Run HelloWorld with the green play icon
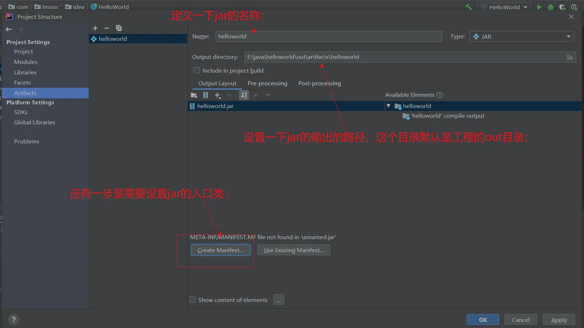 click(x=539, y=7)
